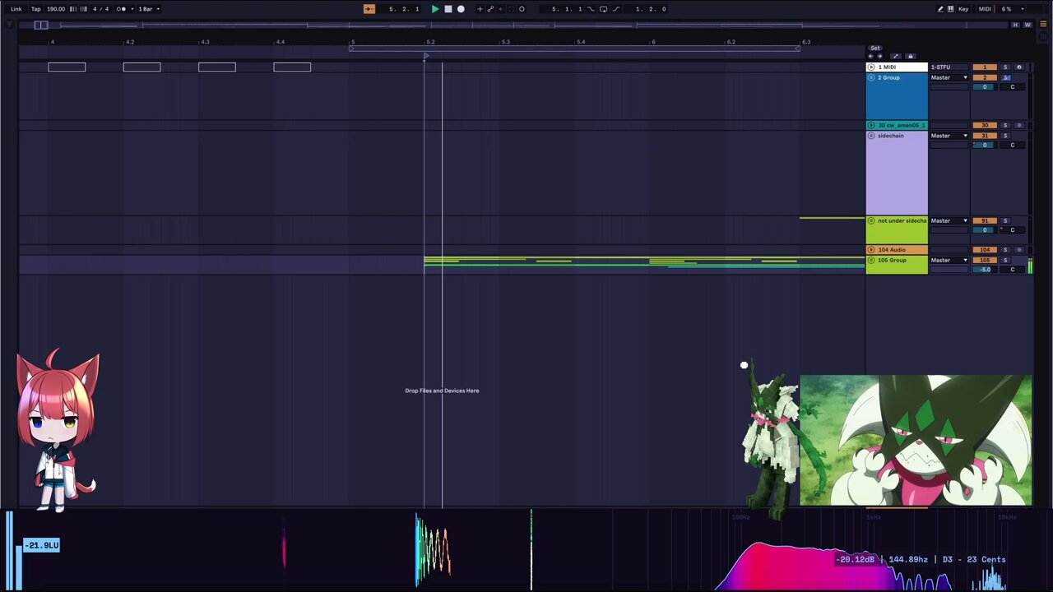The height and width of the screenshot is (592, 1053).
Task: Enable Draw Mode pencil icon
Action: coord(940,9)
